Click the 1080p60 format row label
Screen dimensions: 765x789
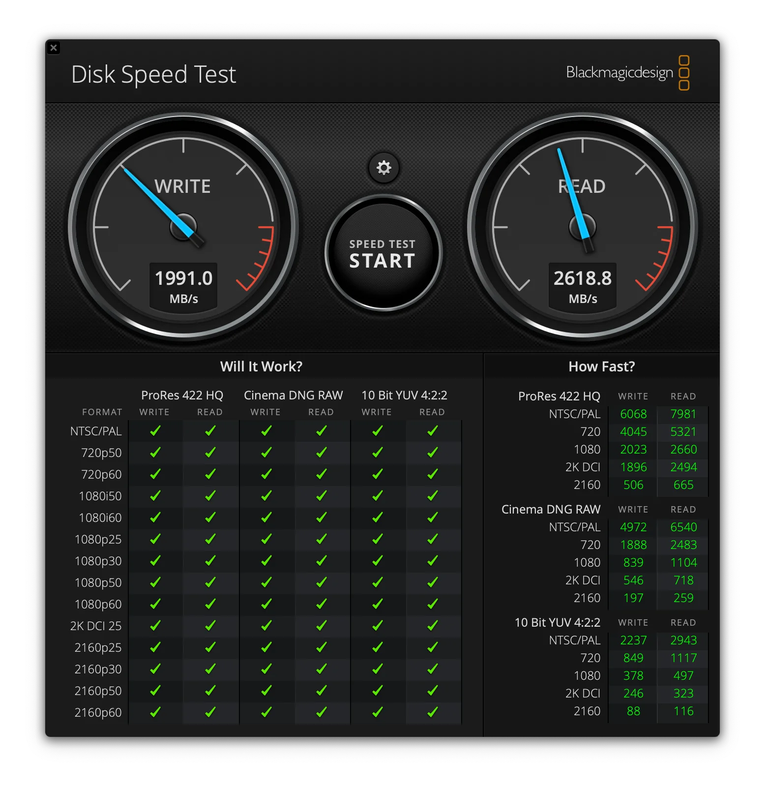click(98, 605)
